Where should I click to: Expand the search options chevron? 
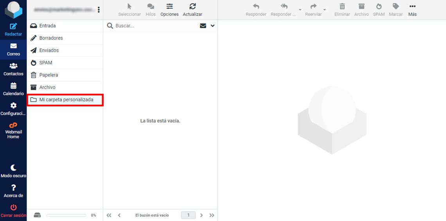pyautogui.click(x=212, y=26)
